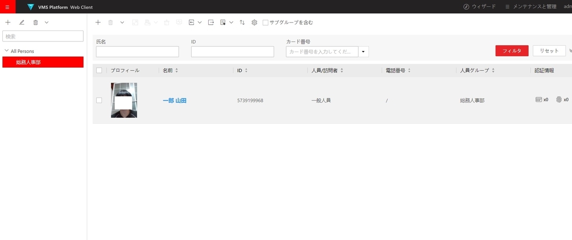Screen dimensions: 572x240
Task: Click the disabled basket-shaped toolbar icon
Action: click(166, 22)
